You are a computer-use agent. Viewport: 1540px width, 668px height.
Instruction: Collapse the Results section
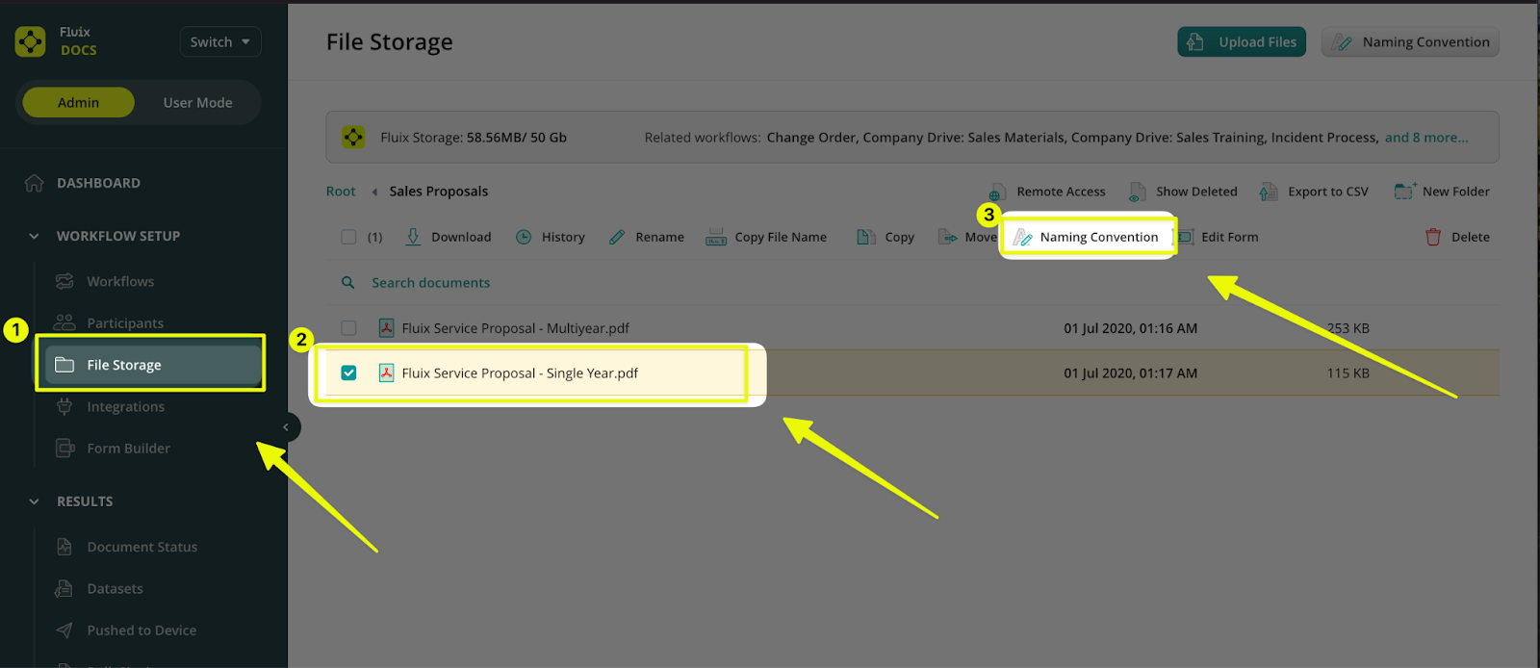click(x=35, y=501)
